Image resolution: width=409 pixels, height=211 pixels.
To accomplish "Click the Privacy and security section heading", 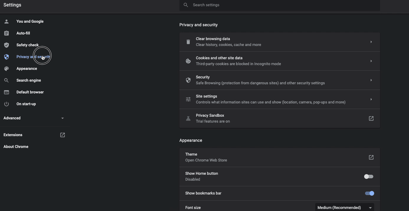I will (199, 25).
